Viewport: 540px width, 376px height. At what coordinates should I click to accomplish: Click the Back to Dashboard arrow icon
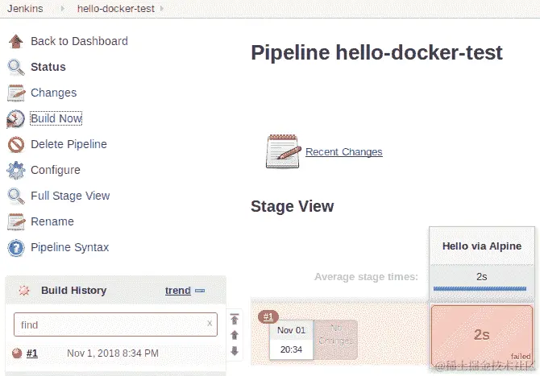tap(16, 41)
